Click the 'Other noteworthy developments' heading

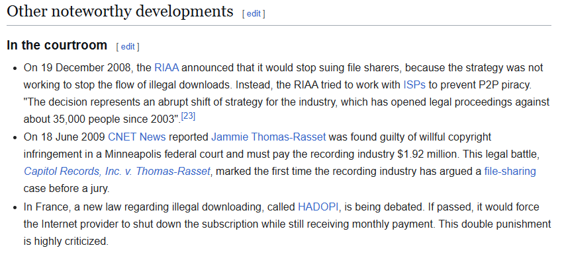[120, 12]
